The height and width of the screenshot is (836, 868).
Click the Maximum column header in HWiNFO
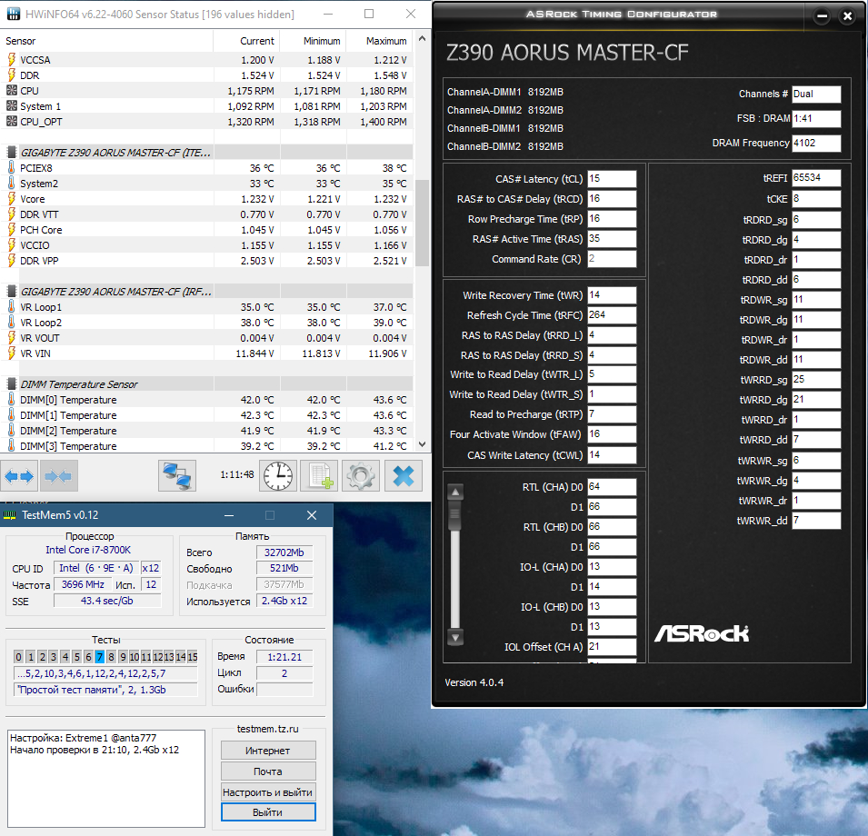(380, 41)
